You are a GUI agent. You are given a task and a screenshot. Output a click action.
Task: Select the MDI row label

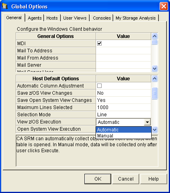56,44
